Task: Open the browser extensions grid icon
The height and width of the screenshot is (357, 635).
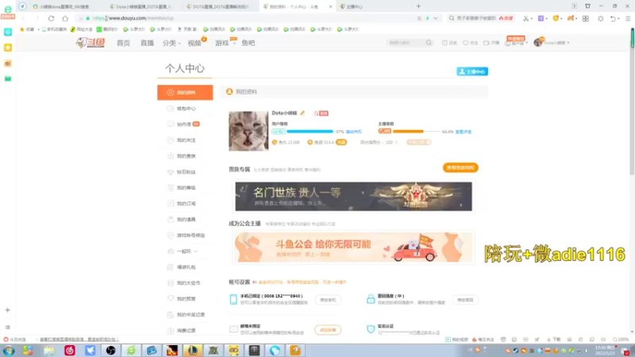Action: point(586,18)
